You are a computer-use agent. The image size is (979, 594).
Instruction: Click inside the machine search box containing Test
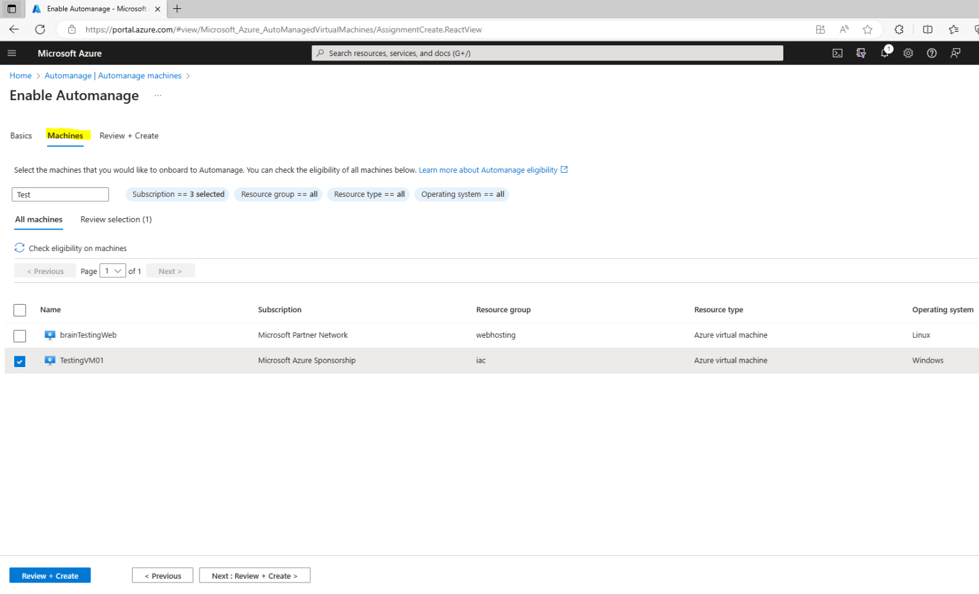[60, 194]
